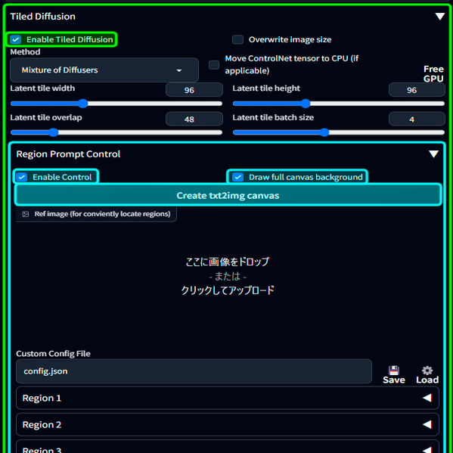The height and width of the screenshot is (453, 453).
Task: Collapse the Region Prompt Control section
Action: pyautogui.click(x=433, y=154)
